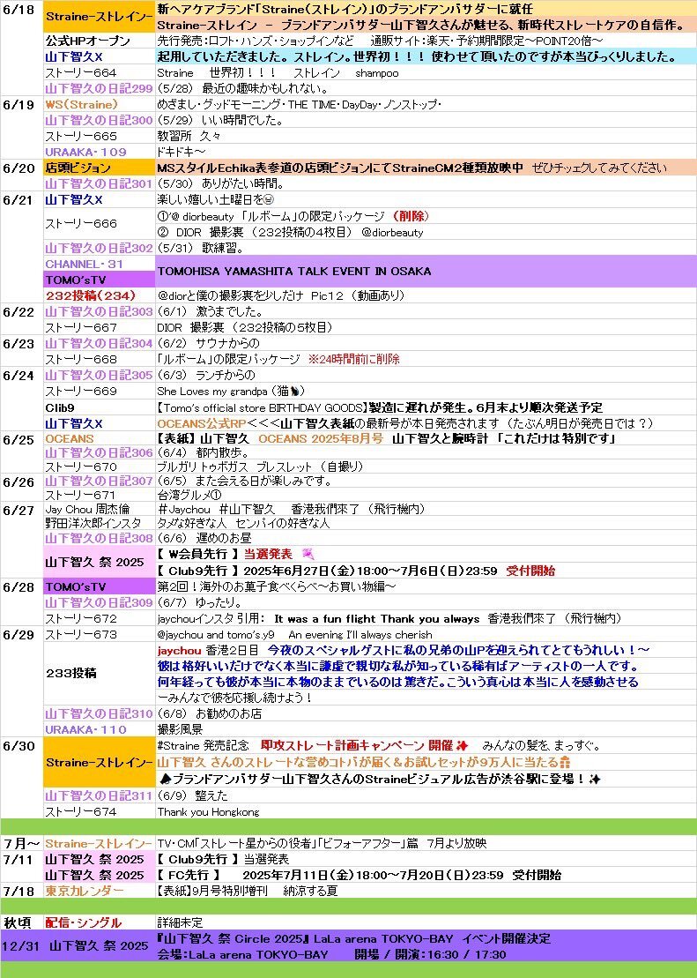This screenshot has width=697, height=978.
Task: Select the ストーリー669 cell
Action: (x=99, y=391)
